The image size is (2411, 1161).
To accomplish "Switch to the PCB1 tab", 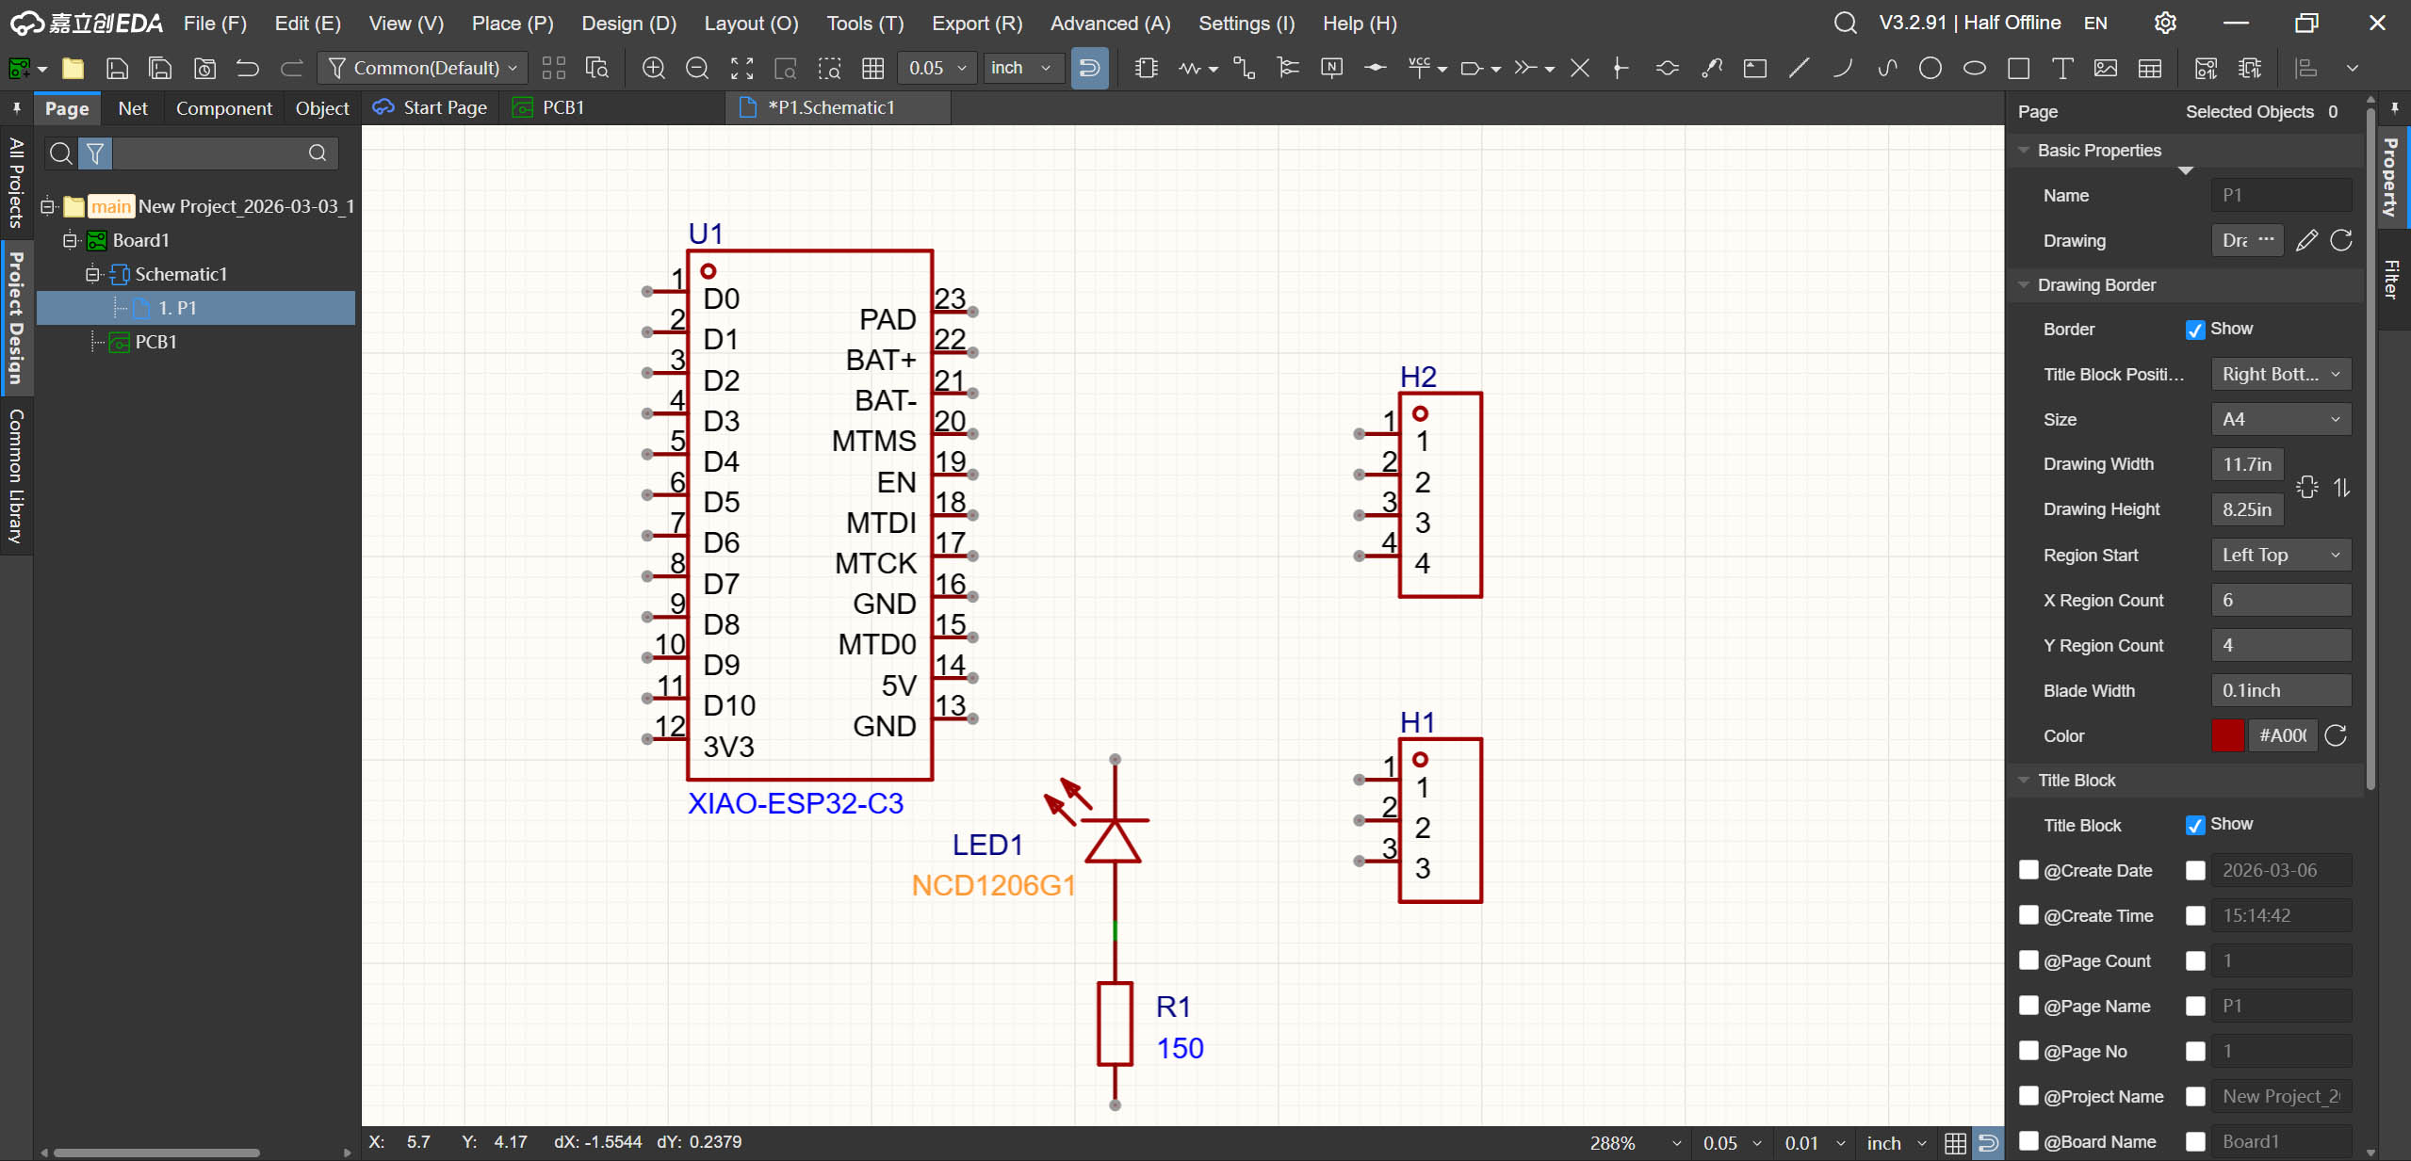I will pyautogui.click(x=562, y=107).
